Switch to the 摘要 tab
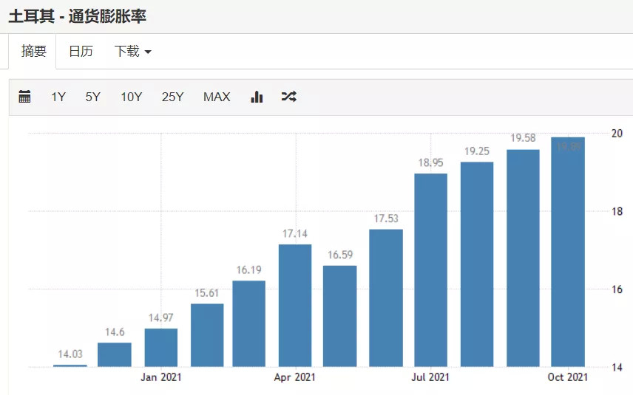The width and height of the screenshot is (633, 395). (33, 52)
